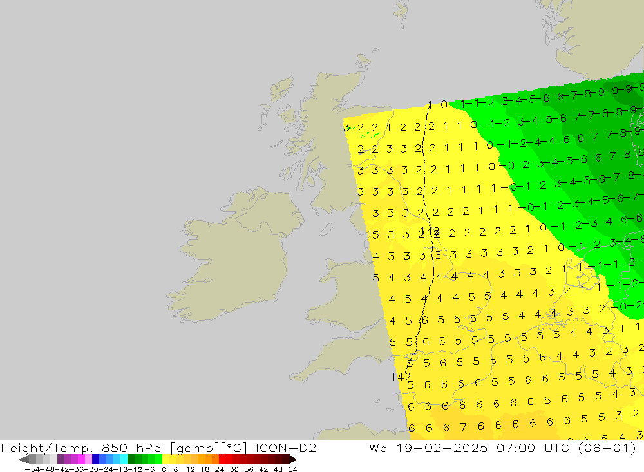Click the upper 142 contour label over England

[430, 231]
